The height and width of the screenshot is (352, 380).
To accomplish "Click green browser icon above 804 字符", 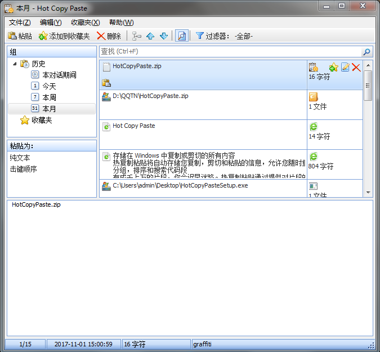I will click(x=314, y=157).
